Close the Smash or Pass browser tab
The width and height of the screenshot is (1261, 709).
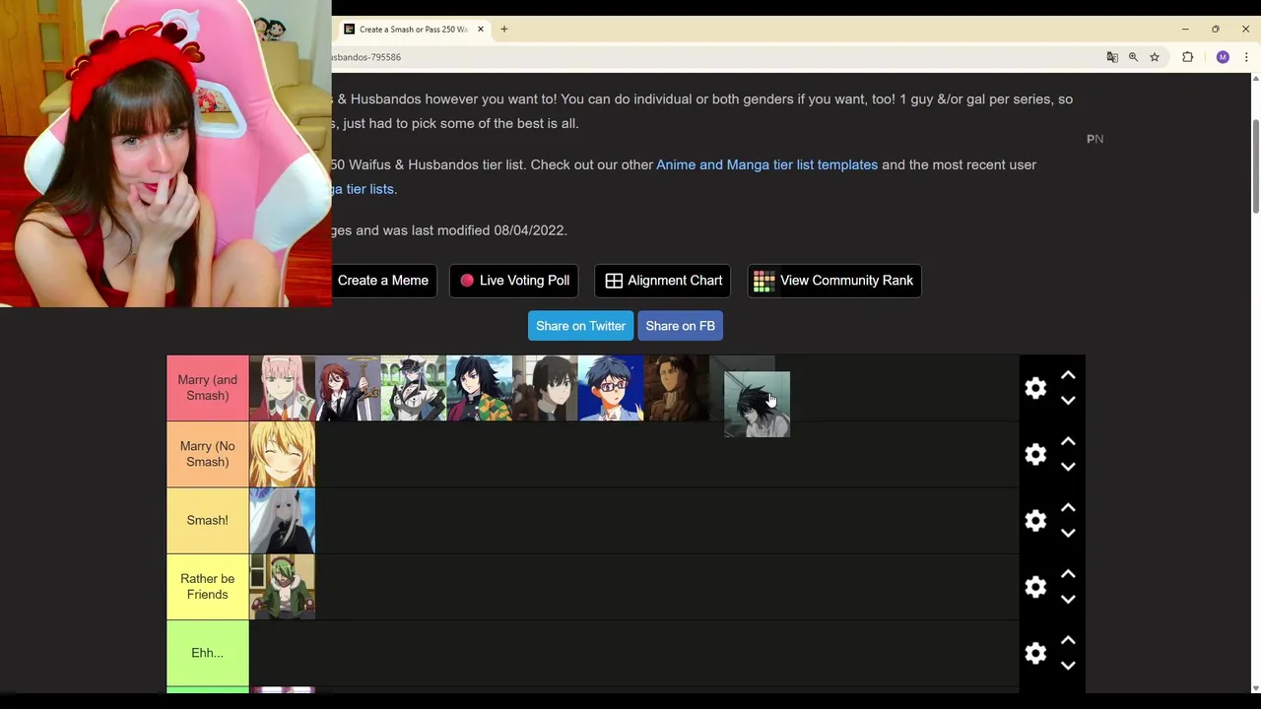click(481, 30)
